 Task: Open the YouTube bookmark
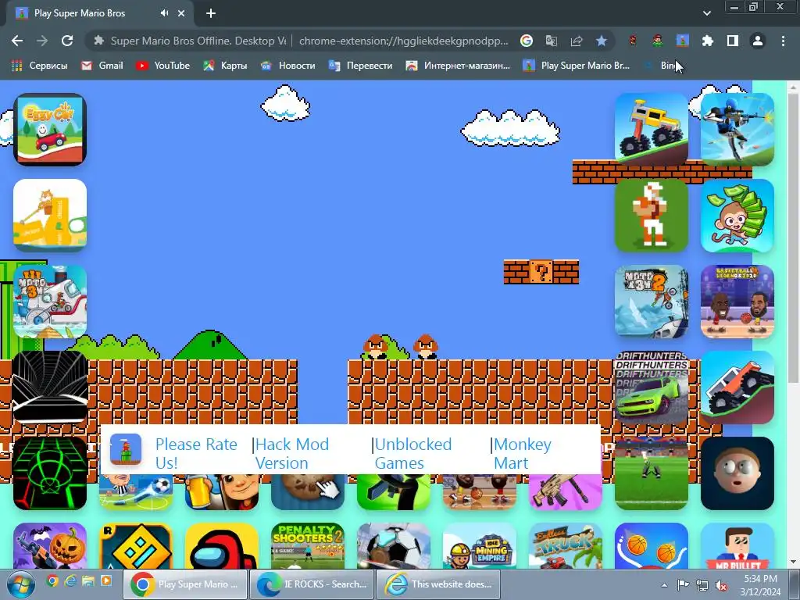tap(162, 66)
